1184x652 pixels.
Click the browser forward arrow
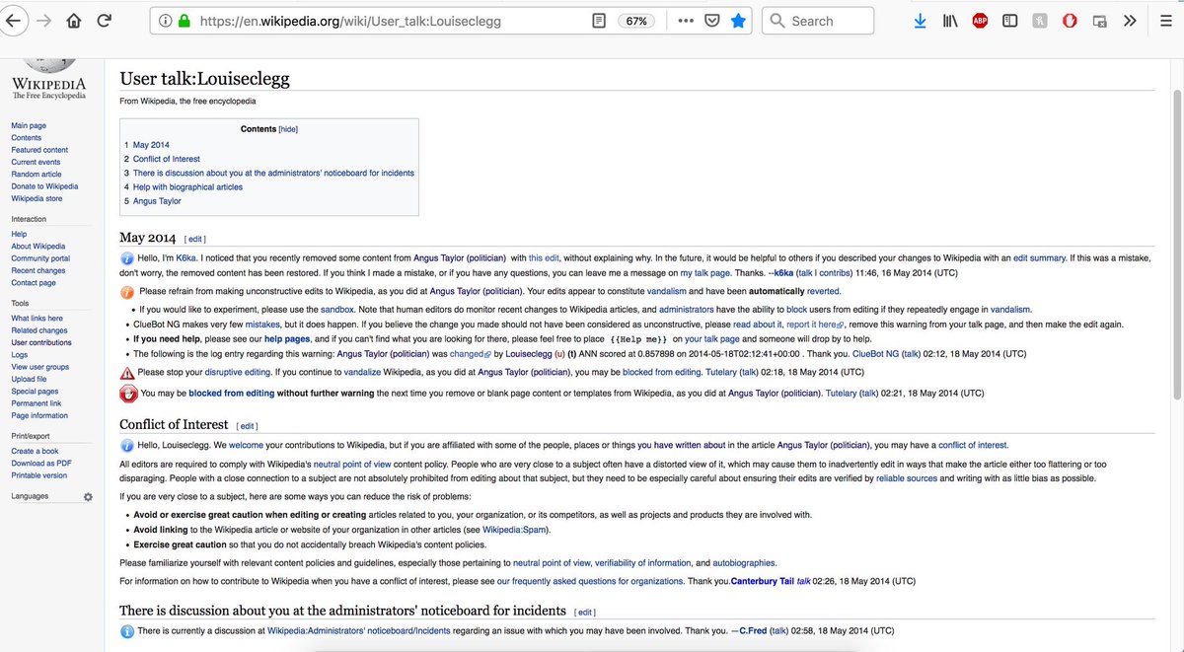click(42, 21)
